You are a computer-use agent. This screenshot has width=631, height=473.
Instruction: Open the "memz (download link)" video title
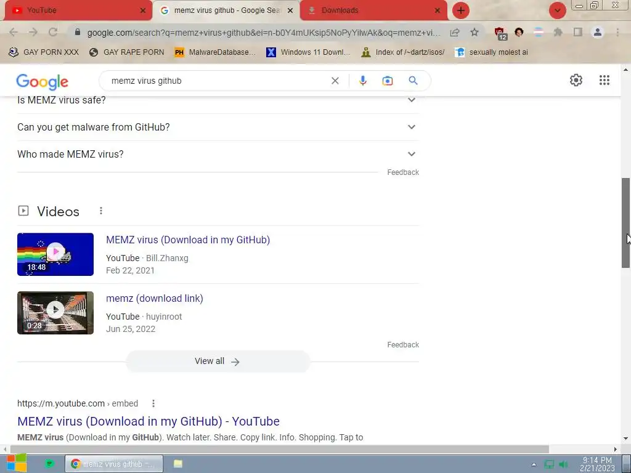155,299
